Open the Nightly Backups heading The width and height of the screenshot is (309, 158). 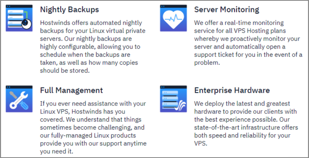coord(70,9)
